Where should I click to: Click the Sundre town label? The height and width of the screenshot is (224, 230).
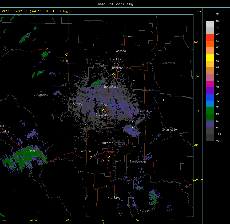pyautogui.click(x=78, y=104)
